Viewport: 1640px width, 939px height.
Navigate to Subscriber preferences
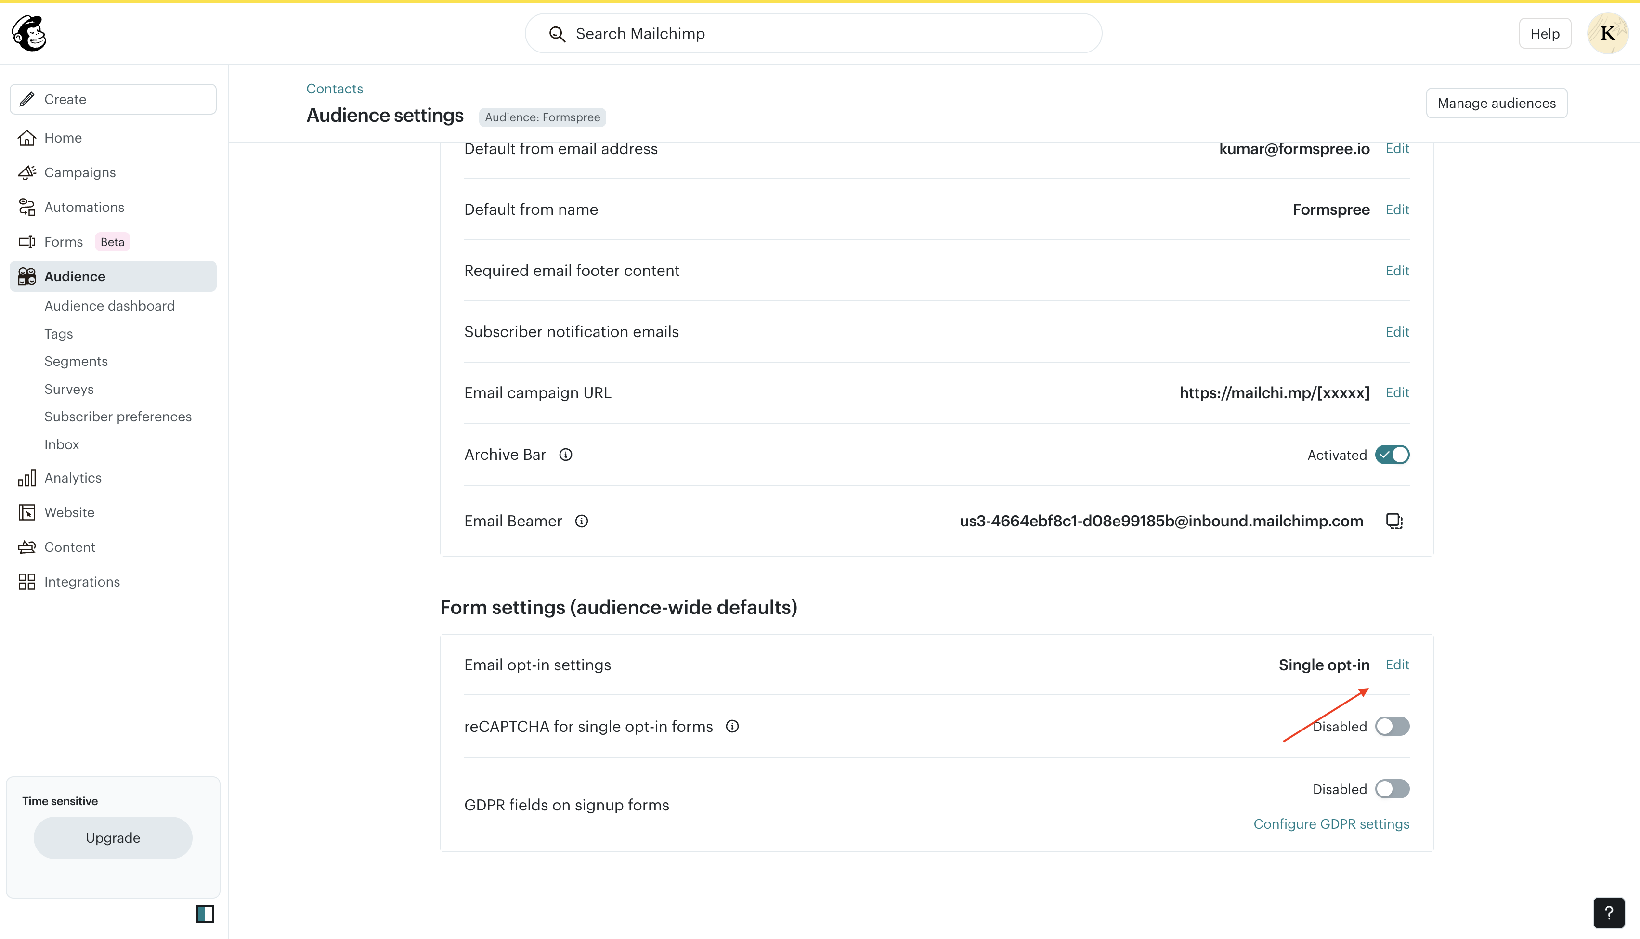(x=118, y=416)
